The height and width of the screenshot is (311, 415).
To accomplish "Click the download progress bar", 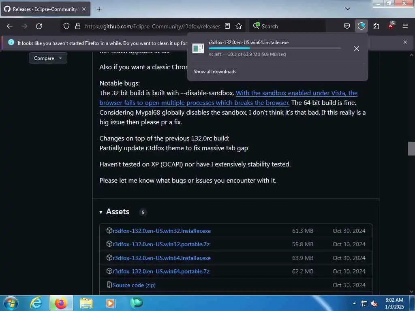I will point(274,48).
